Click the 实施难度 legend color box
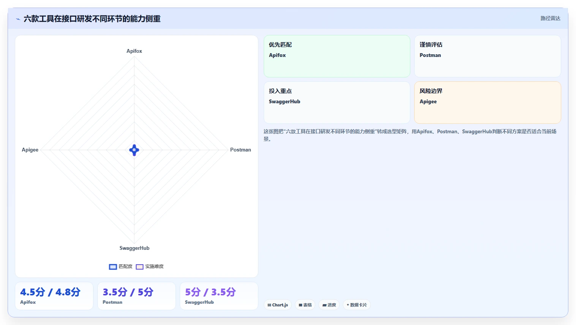Screen dimensions: 576x325 pyautogui.click(x=139, y=267)
